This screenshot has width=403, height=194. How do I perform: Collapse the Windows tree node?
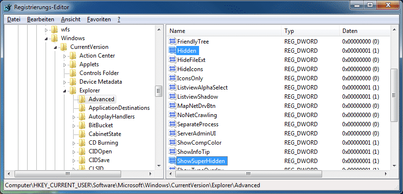click(x=46, y=39)
